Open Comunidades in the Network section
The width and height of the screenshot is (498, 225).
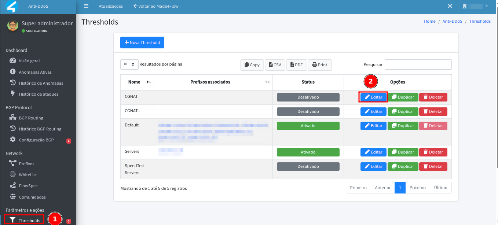pyautogui.click(x=32, y=197)
